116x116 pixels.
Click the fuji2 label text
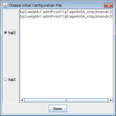pos(12,33)
